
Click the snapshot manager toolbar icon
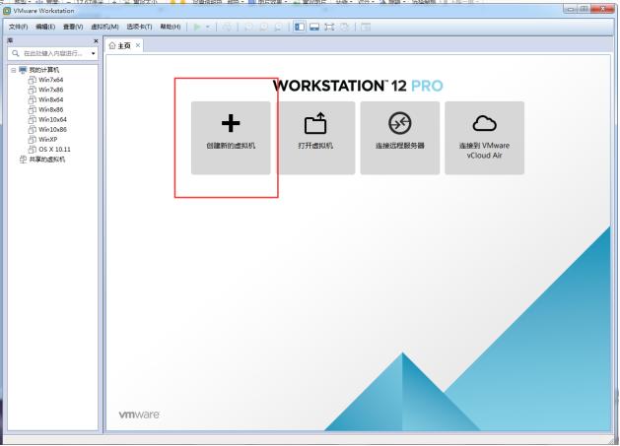278,27
